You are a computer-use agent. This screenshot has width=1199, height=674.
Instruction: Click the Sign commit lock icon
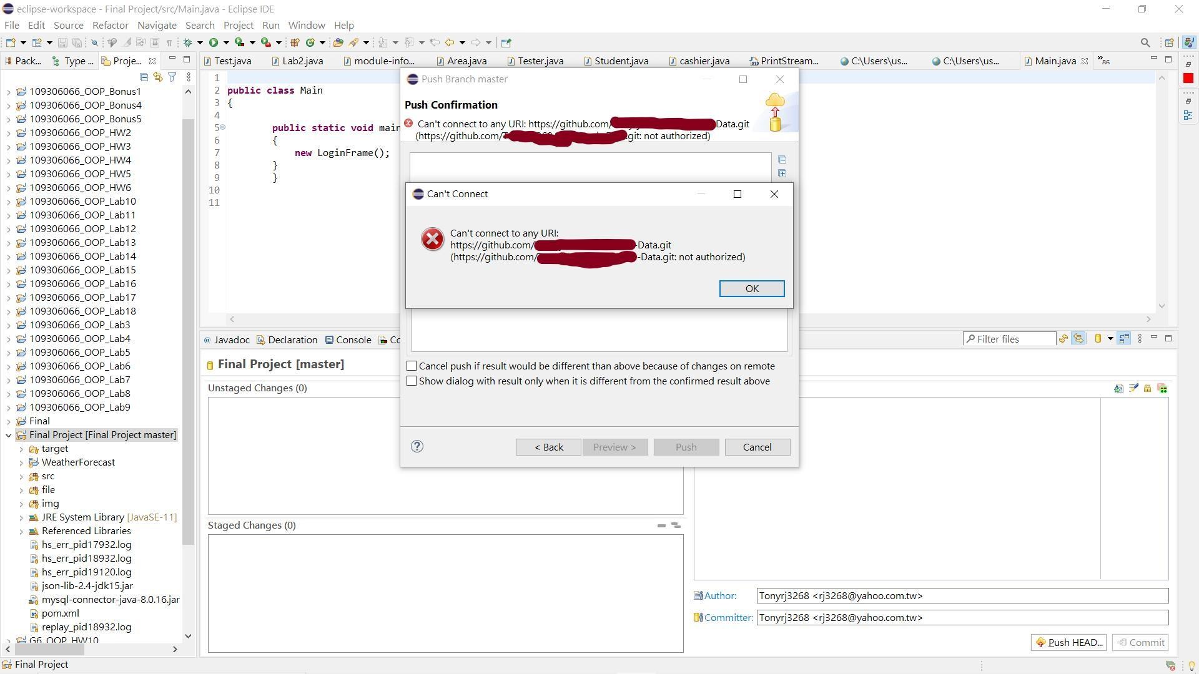coord(1148,388)
